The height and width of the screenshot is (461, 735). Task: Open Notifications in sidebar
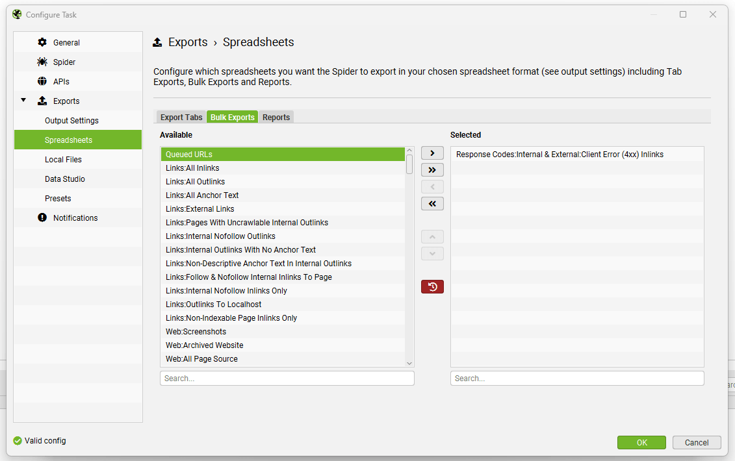[x=78, y=218]
